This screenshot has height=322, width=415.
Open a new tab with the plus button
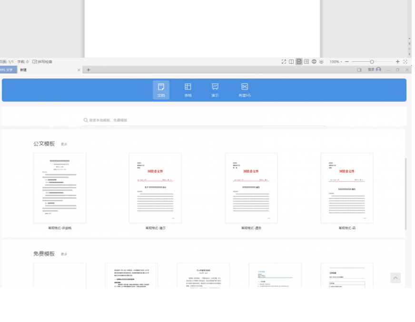(89, 70)
